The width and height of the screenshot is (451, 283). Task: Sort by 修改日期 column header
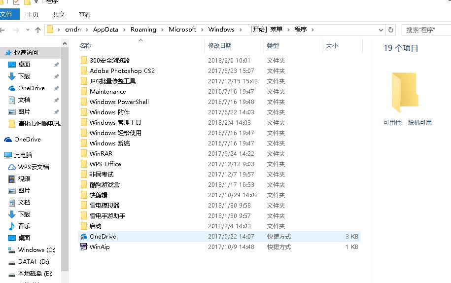(220, 45)
